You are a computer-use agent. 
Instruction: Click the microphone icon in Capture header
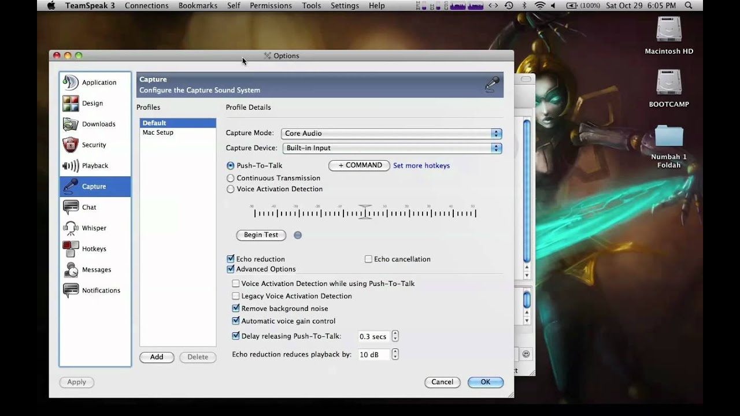(492, 84)
